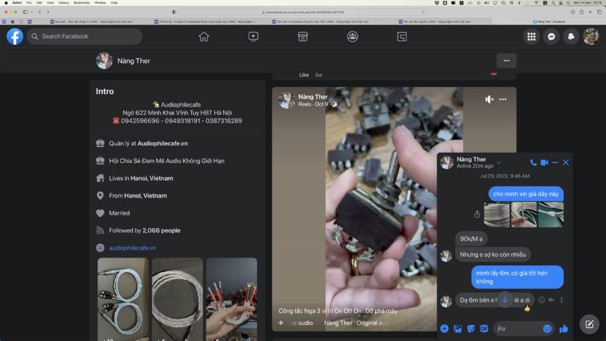Open the Marketplace icon
606x341 pixels.
pos(302,37)
